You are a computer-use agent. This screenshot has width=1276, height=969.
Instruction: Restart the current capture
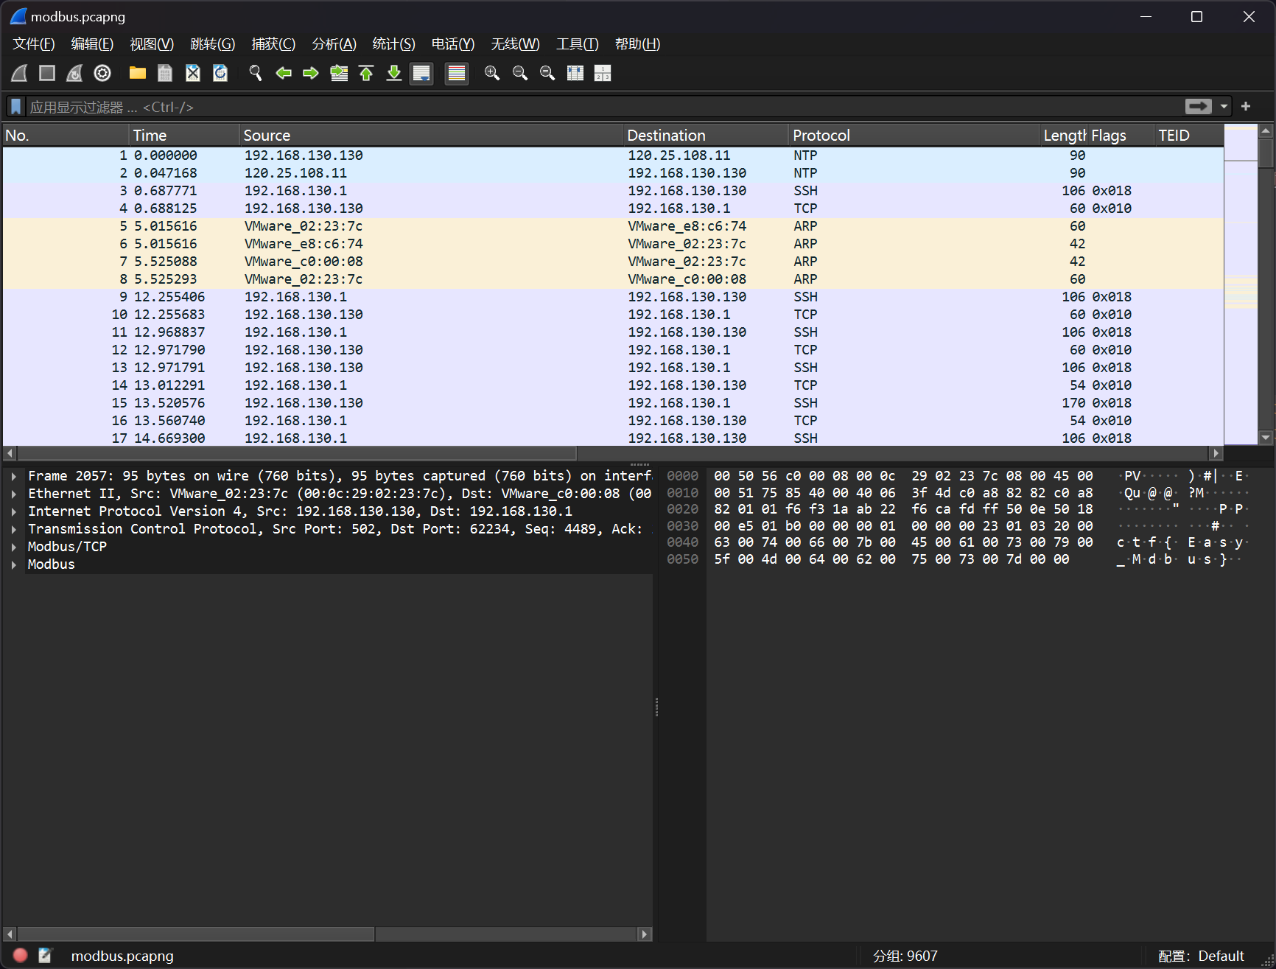74,73
